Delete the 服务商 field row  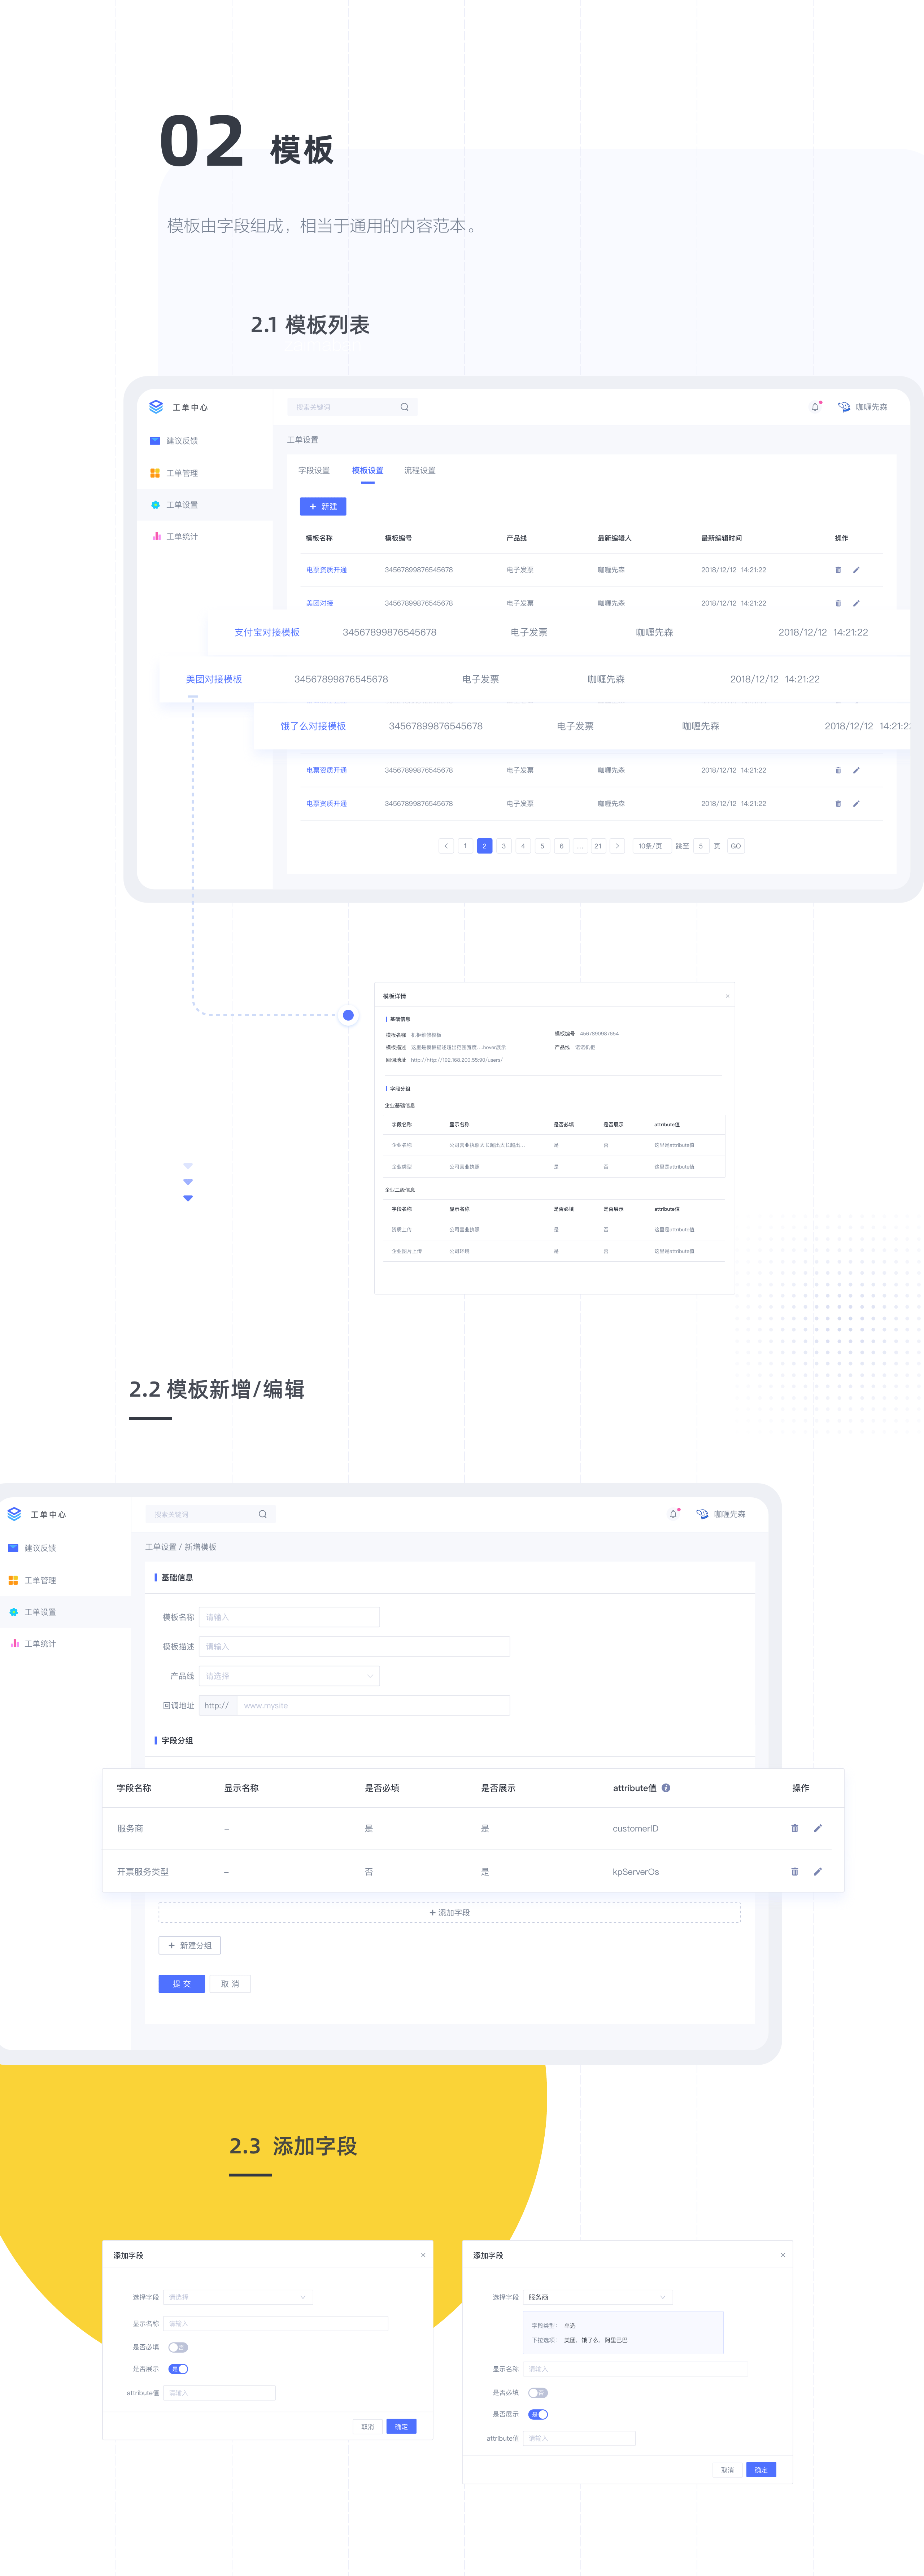[x=795, y=1828]
